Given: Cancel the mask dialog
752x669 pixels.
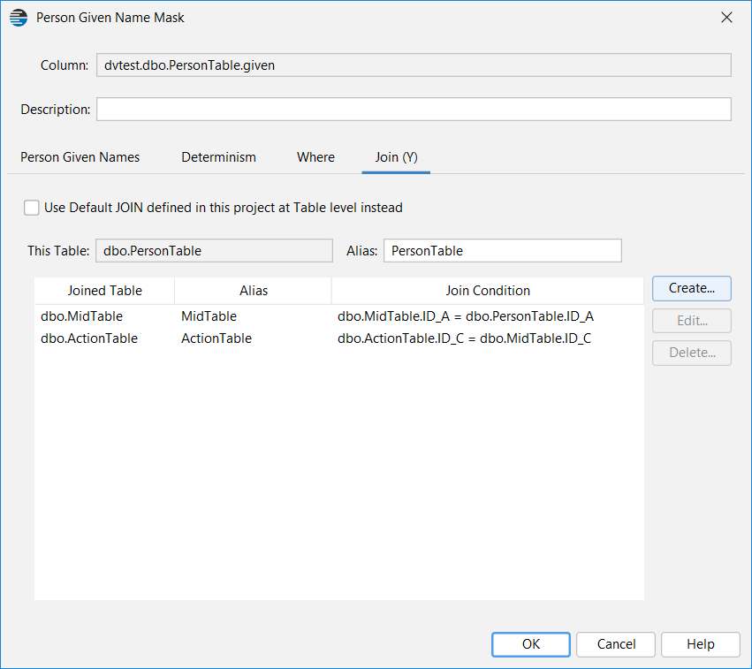Looking at the screenshot, I should [616, 644].
